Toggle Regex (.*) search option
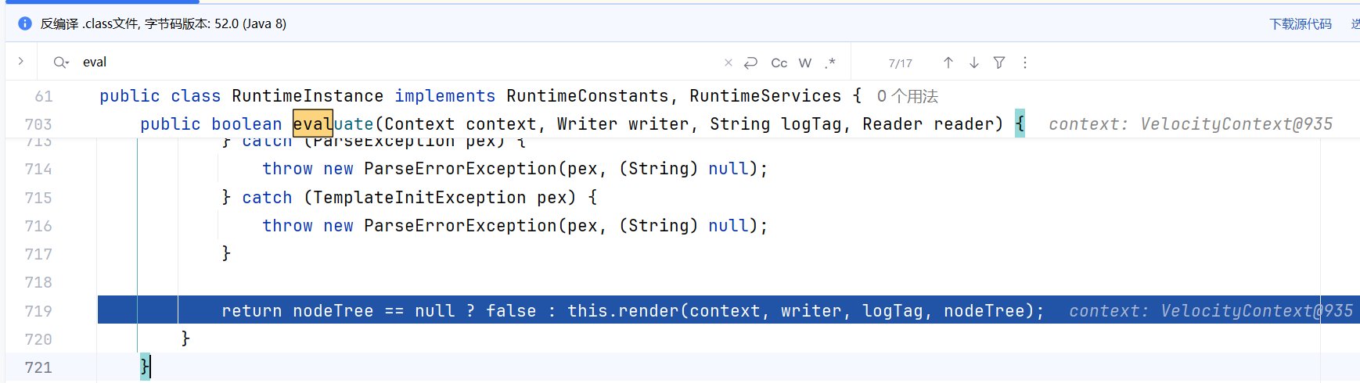 [x=830, y=63]
